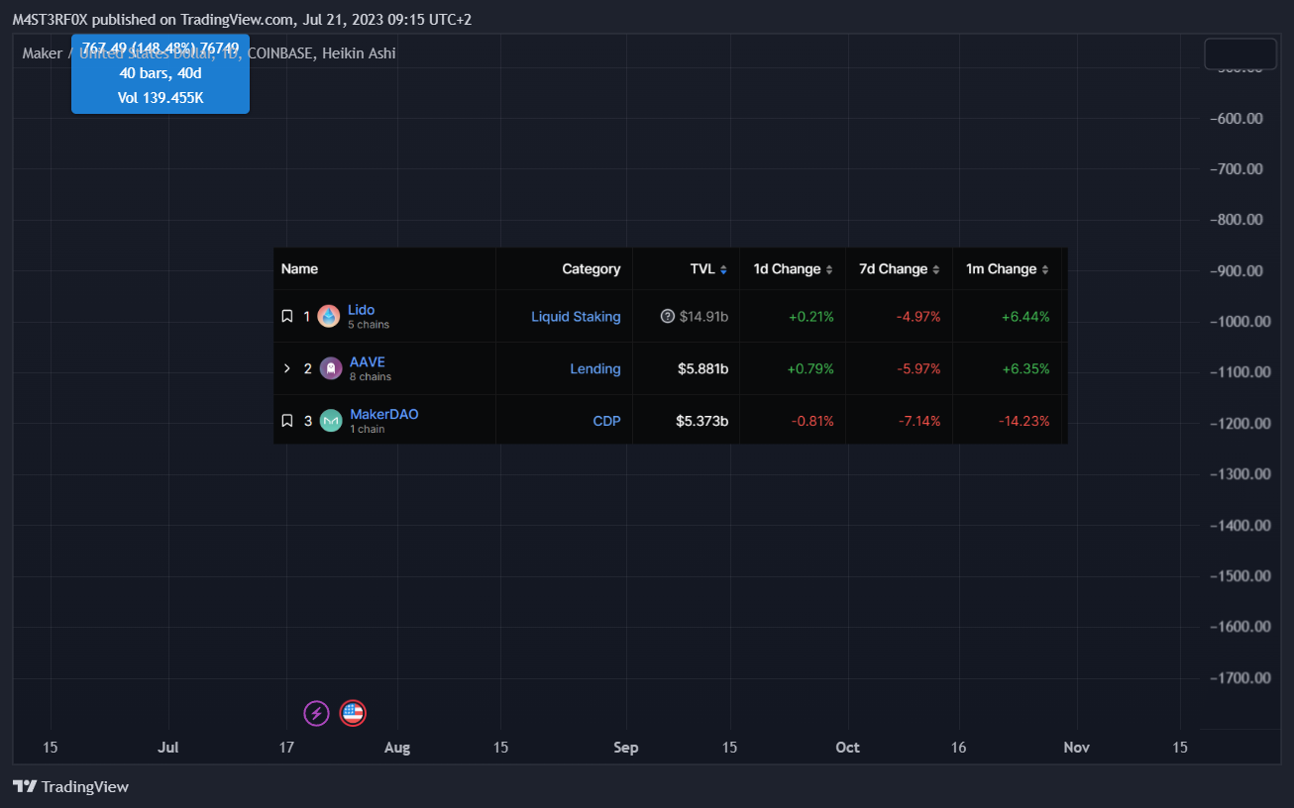This screenshot has width=1294, height=808.
Task: Click the TradingView logo at bottom
Action: pos(70,786)
